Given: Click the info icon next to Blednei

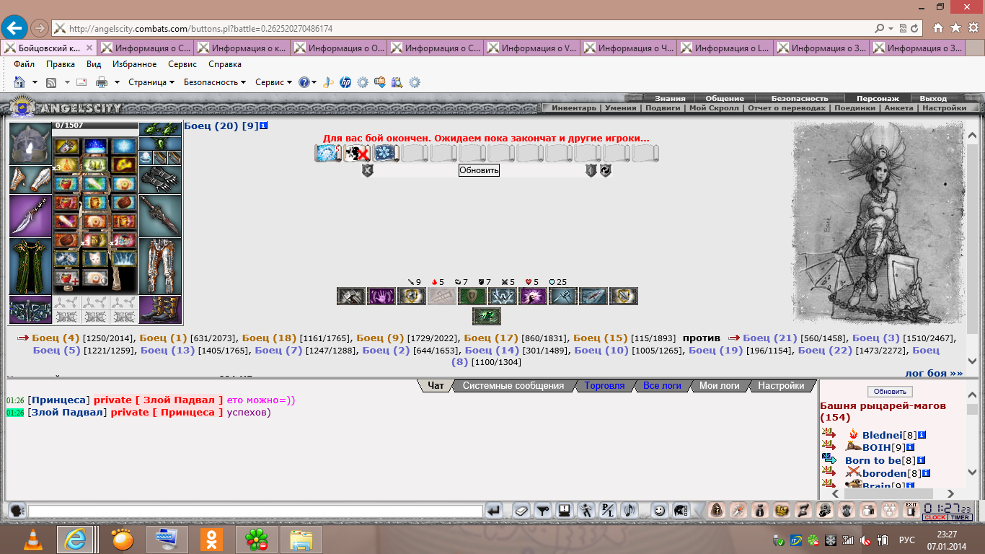Looking at the screenshot, I should [x=922, y=435].
